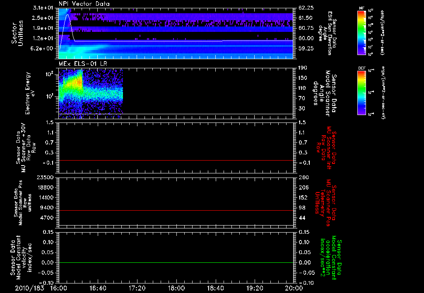Click the "2010/183" date label
Screen dimensions: 424x293
(29, 288)
